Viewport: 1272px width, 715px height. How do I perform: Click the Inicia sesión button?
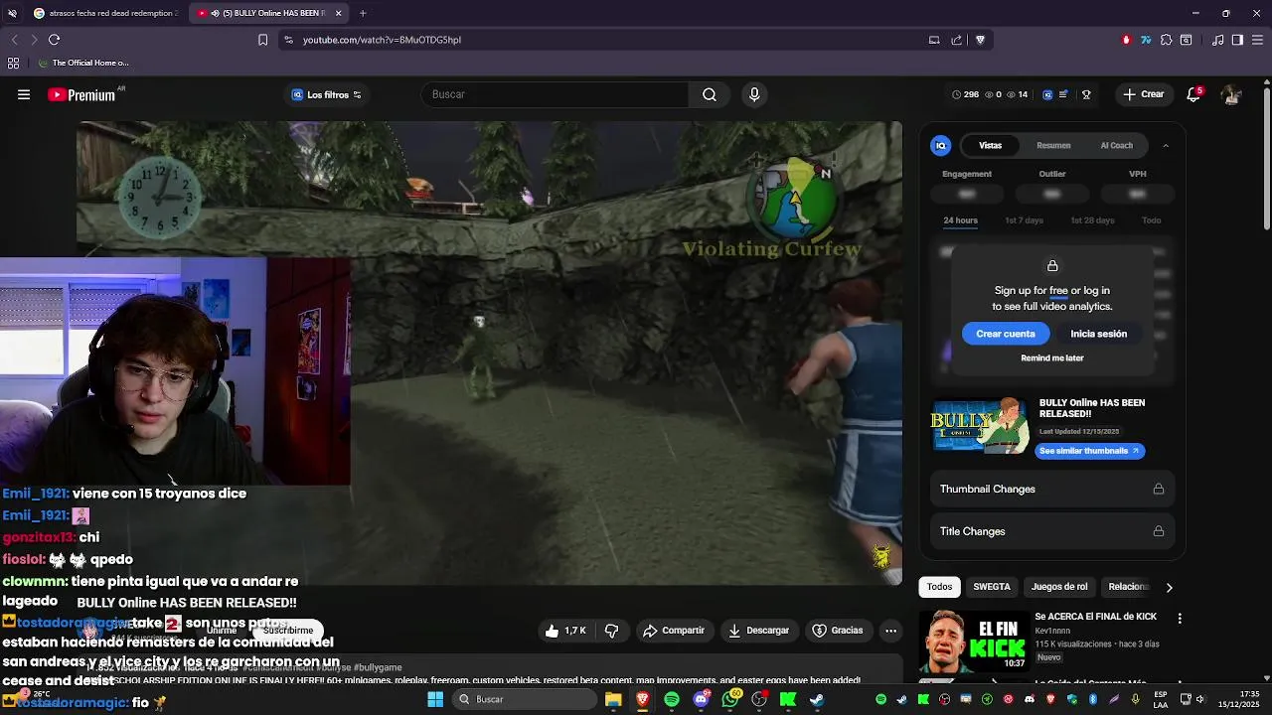pos(1098,334)
